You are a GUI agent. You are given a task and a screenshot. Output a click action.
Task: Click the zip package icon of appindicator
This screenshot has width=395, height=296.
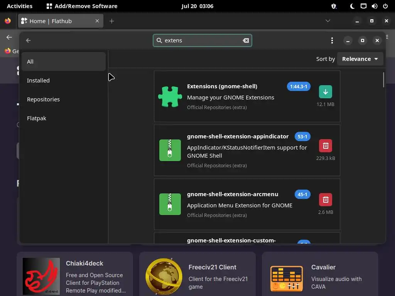[170, 150]
